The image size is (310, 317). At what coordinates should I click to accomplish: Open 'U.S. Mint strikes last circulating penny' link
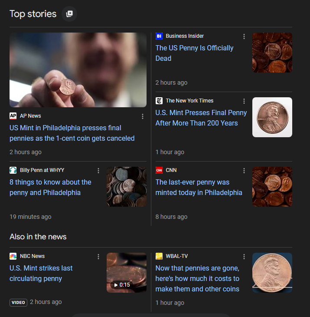coord(41,273)
